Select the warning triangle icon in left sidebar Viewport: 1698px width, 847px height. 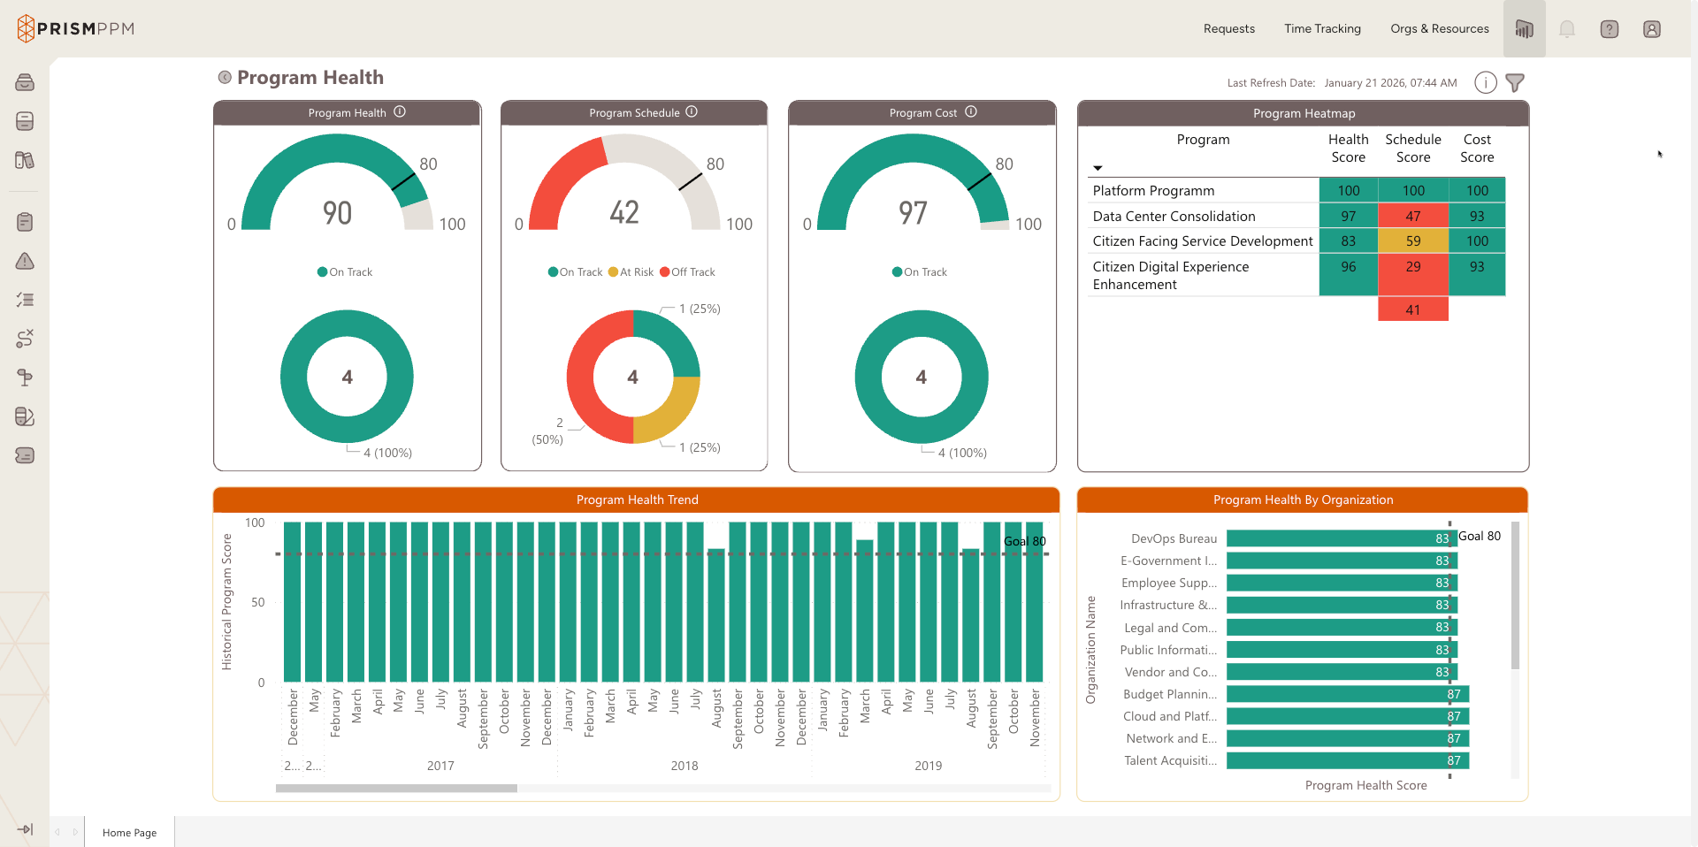(x=25, y=262)
